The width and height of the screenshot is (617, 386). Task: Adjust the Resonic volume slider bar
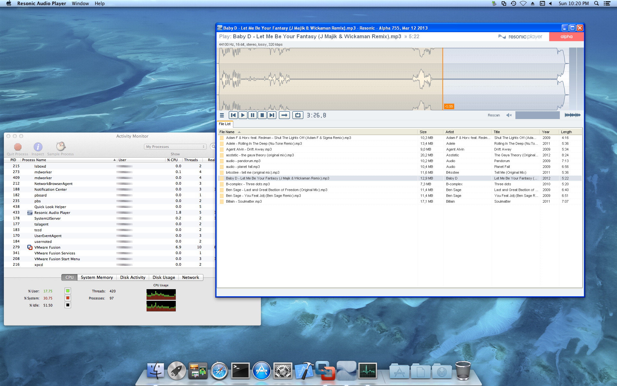point(537,115)
